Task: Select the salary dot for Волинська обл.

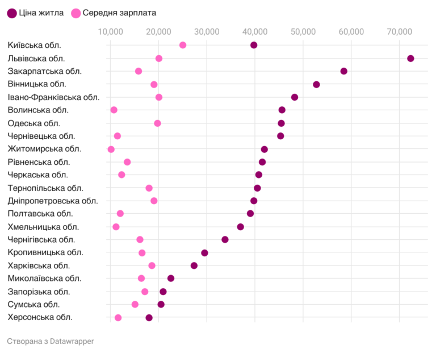Action: (x=114, y=110)
